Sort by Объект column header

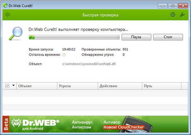pos(37,86)
